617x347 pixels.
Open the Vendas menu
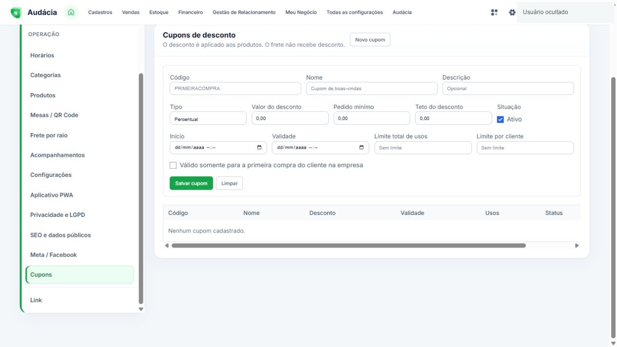coord(131,12)
